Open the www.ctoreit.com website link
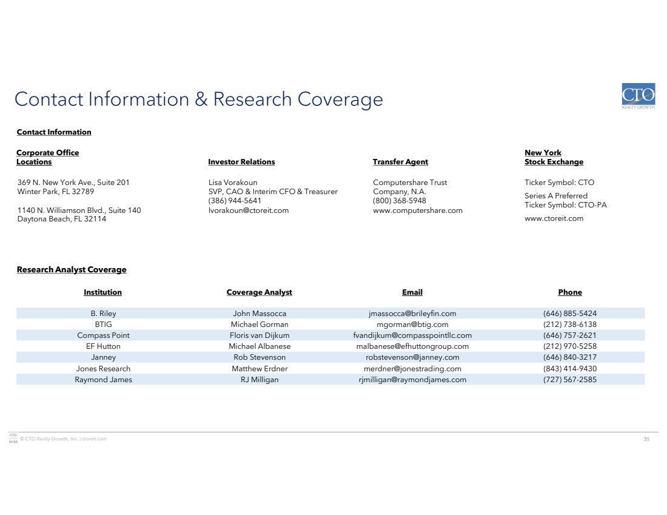The image size is (667, 515). pyautogui.click(x=554, y=218)
